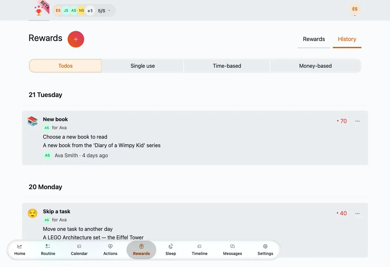This screenshot has width=390, height=267.
Task: Click the AS avatar beside Ava Smith
Action: [47, 155]
